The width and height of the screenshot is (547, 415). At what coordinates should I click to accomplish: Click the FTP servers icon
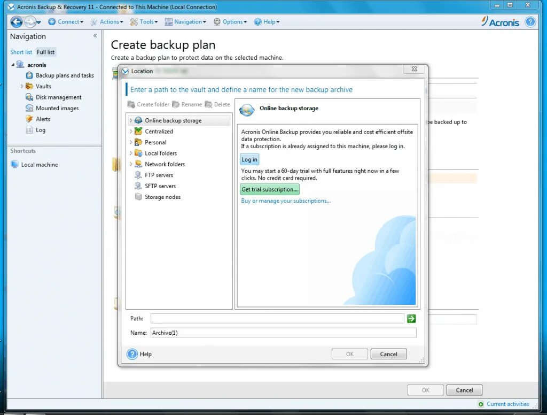(x=138, y=175)
